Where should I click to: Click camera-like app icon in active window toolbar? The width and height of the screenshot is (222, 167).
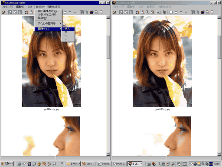[x=91, y=12]
